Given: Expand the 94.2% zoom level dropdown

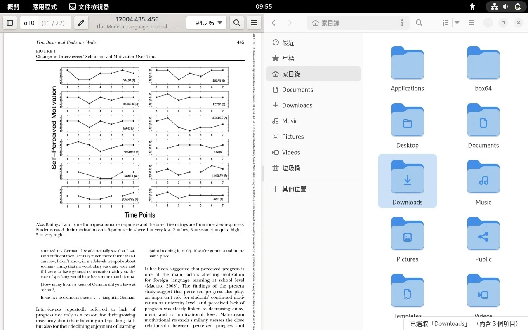Looking at the screenshot, I should click(x=219, y=23).
